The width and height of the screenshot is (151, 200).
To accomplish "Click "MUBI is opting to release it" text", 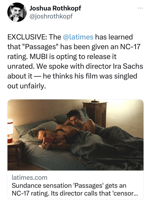I will [73, 57].
